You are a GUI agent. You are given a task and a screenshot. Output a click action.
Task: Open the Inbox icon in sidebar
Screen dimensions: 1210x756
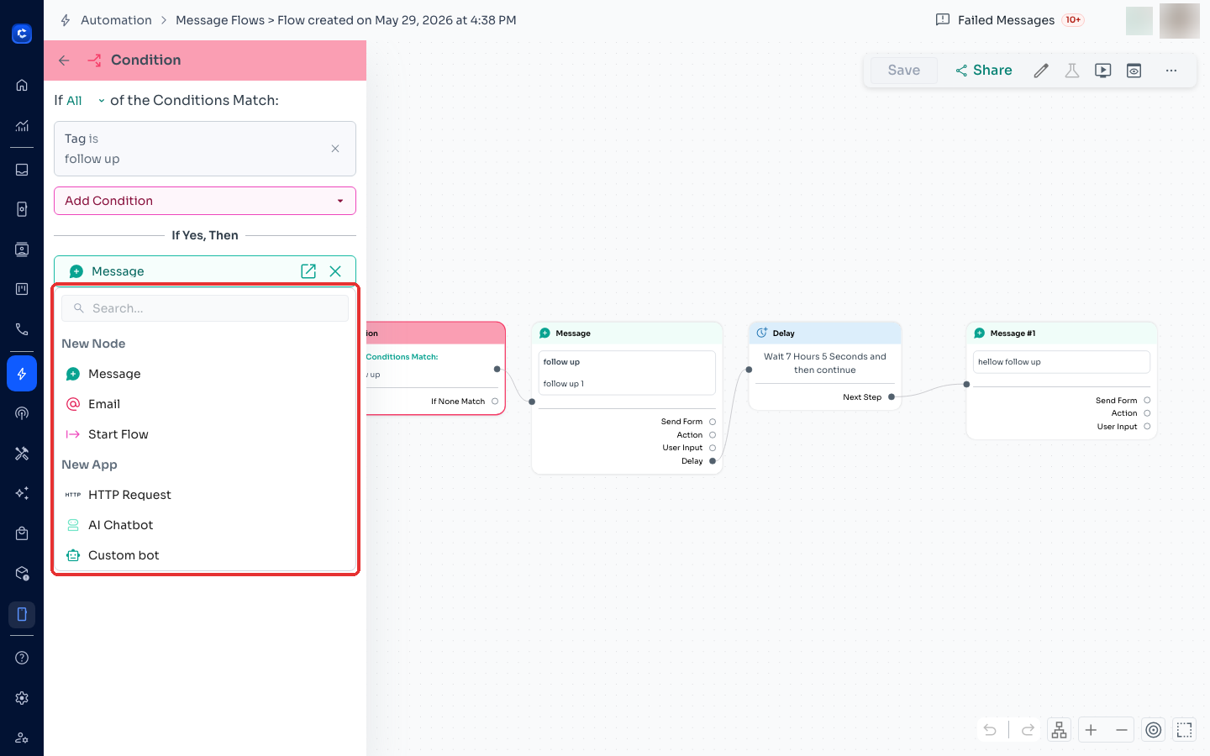pyautogui.click(x=22, y=170)
